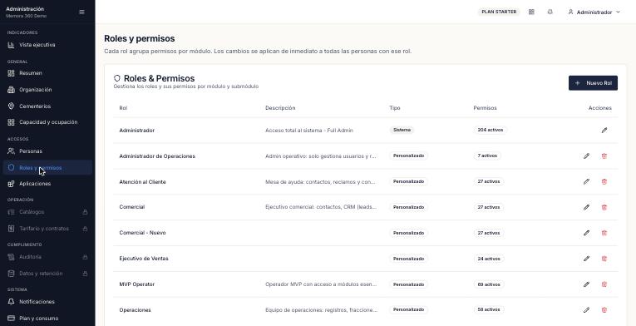
Task: Open the notifications bell in top bar
Action: 550,12
